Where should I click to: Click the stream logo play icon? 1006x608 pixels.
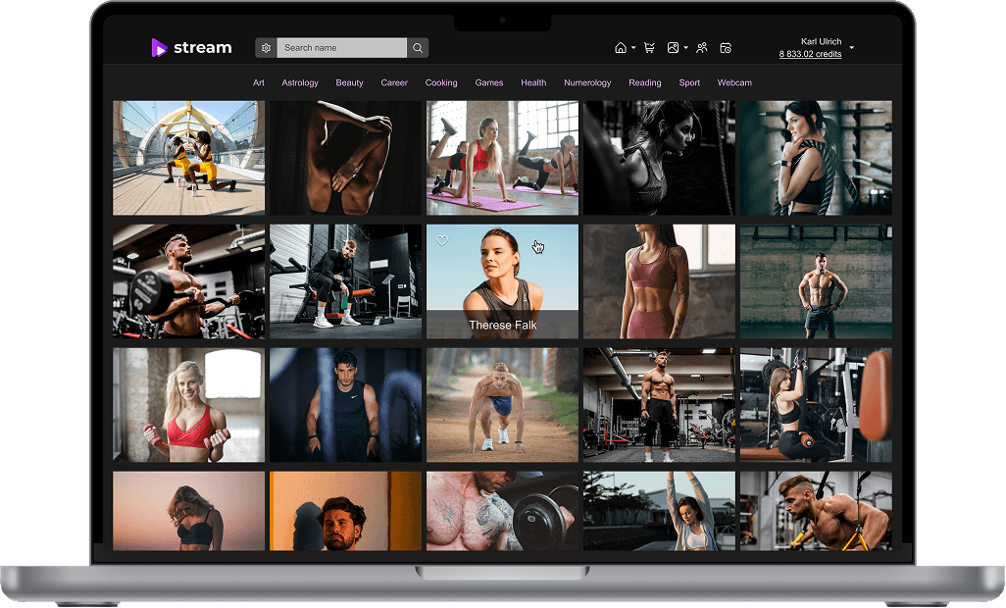pos(159,47)
